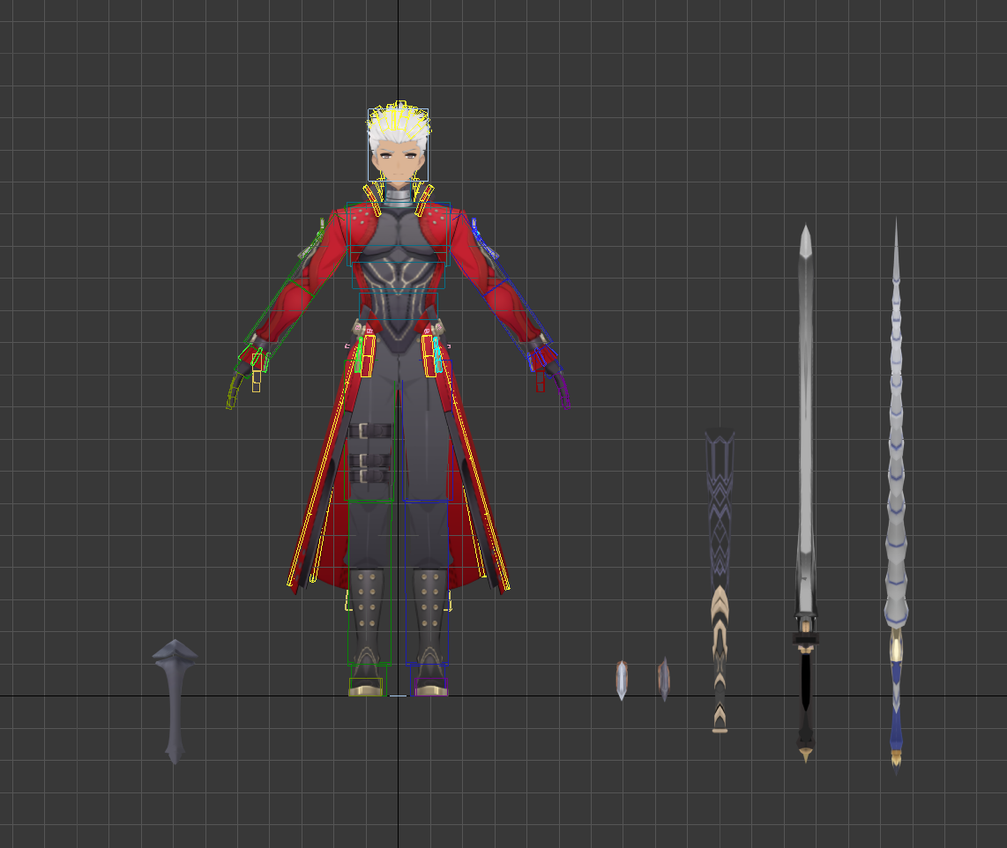Click the dark gray mace-shaped object

pos(175,696)
